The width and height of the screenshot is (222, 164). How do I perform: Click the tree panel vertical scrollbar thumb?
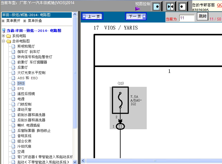(x=75, y=72)
